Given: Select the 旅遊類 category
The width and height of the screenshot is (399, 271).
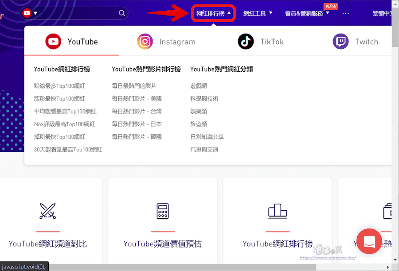Looking at the screenshot, I should point(199,124).
